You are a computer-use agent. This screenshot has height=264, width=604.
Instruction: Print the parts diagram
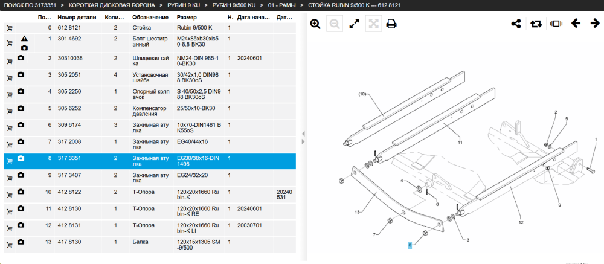tap(391, 24)
